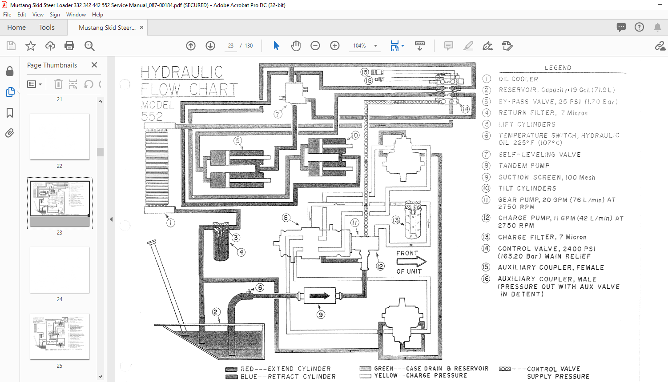Image resolution: width=668 pixels, height=382 pixels.
Task: Click the HYDRAULIC FLOW CHART title
Action: [x=189, y=81]
